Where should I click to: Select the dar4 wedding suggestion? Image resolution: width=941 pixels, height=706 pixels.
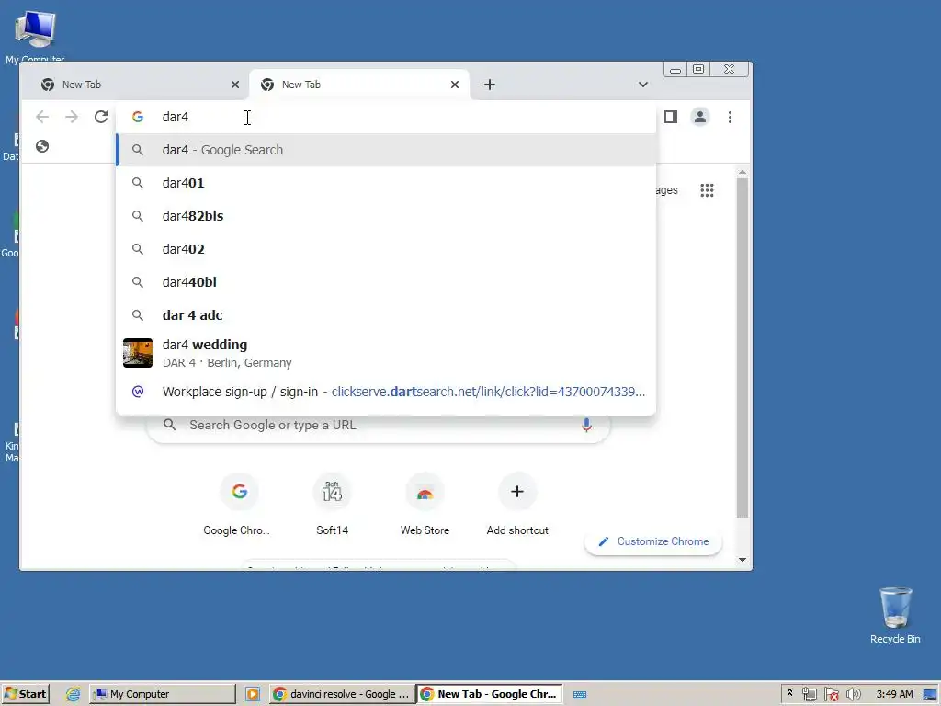coord(386,353)
